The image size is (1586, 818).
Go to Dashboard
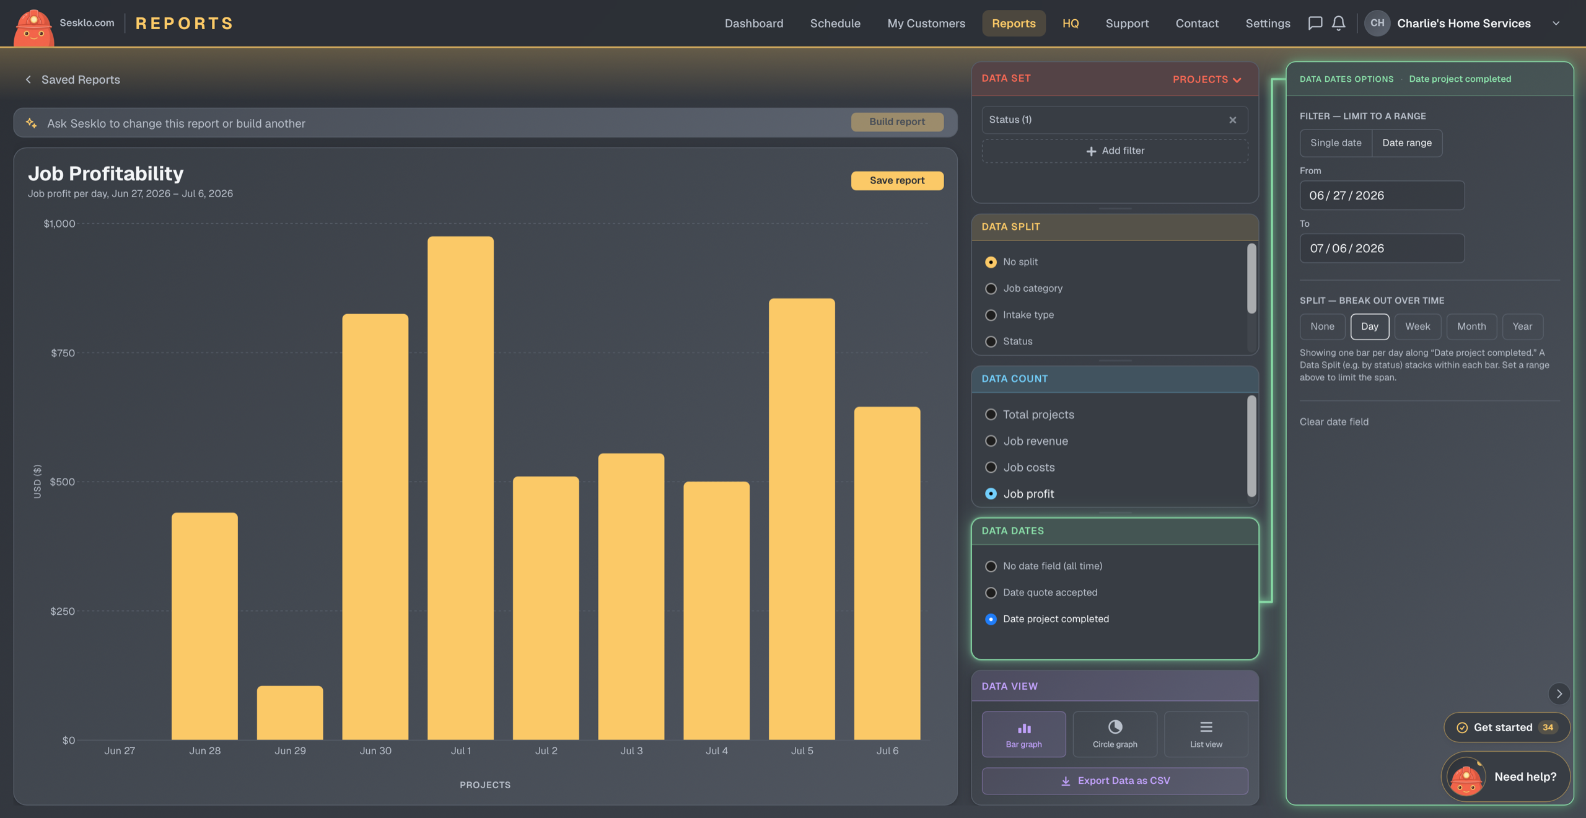click(753, 24)
